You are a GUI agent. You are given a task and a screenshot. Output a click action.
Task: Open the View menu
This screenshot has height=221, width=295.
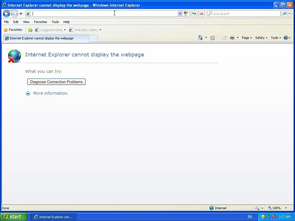[x=26, y=22]
